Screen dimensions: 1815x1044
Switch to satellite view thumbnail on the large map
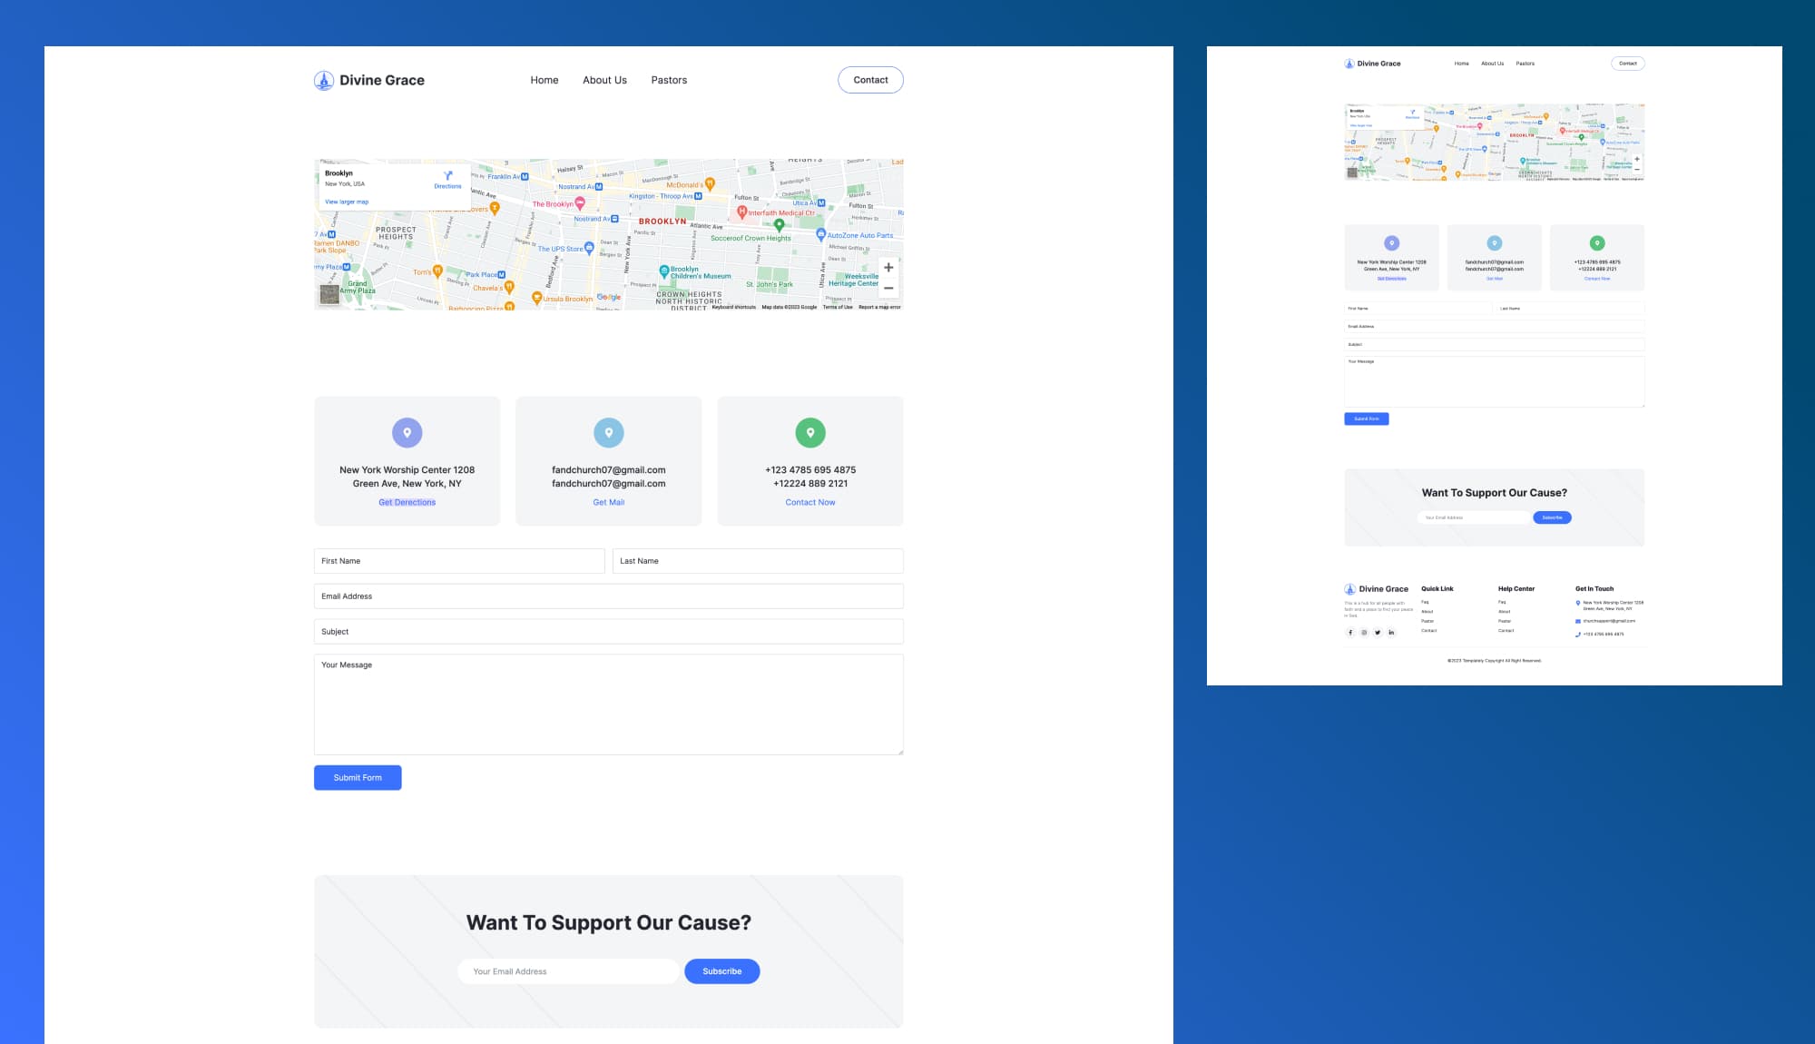[x=329, y=294]
